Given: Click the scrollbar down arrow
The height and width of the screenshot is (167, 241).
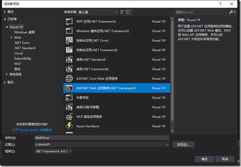Looking at the screenshot, I should (x=172, y=131).
